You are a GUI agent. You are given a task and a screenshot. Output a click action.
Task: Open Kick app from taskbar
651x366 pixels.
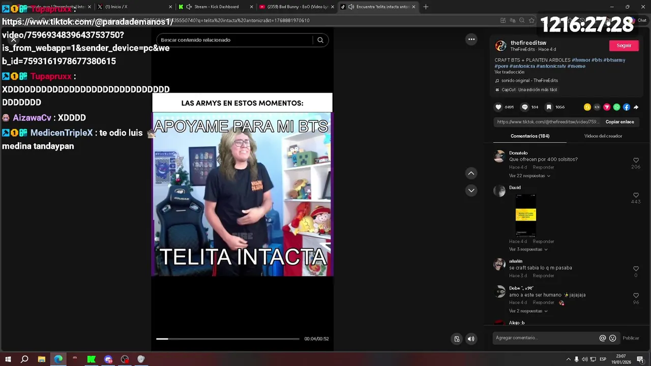click(x=92, y=359)
